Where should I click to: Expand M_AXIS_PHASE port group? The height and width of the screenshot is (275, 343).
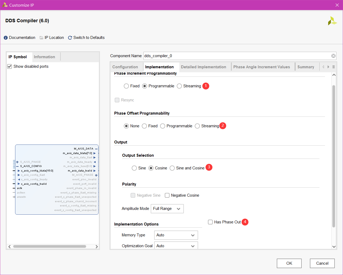96,175
